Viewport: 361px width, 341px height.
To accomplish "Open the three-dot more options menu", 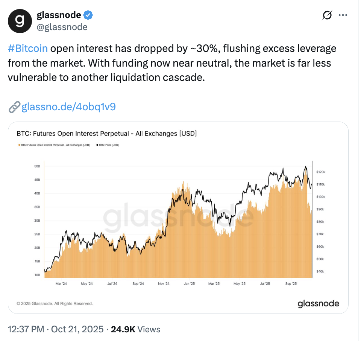I will [x=343, y=15].
